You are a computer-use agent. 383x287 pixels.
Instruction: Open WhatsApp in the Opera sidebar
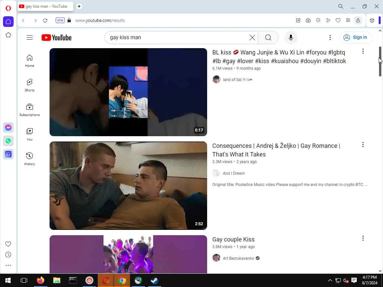pyautogui.click(x=8, y=141)
